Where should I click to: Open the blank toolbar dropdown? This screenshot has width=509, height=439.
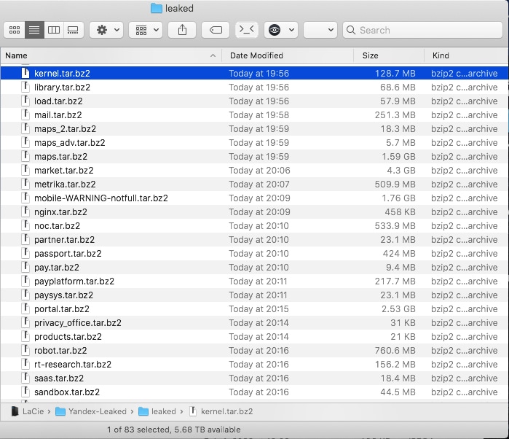tap(320, 30)
